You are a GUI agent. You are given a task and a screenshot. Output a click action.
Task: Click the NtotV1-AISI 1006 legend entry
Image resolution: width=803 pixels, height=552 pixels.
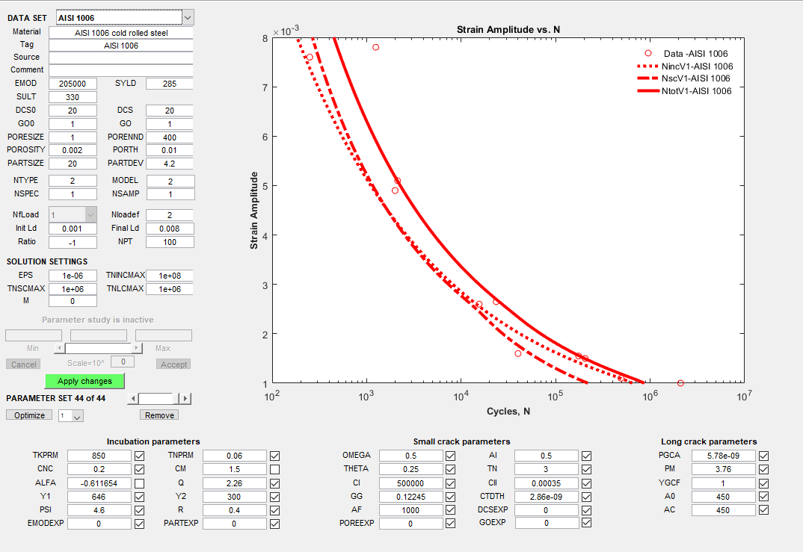(x=684, y=91)
